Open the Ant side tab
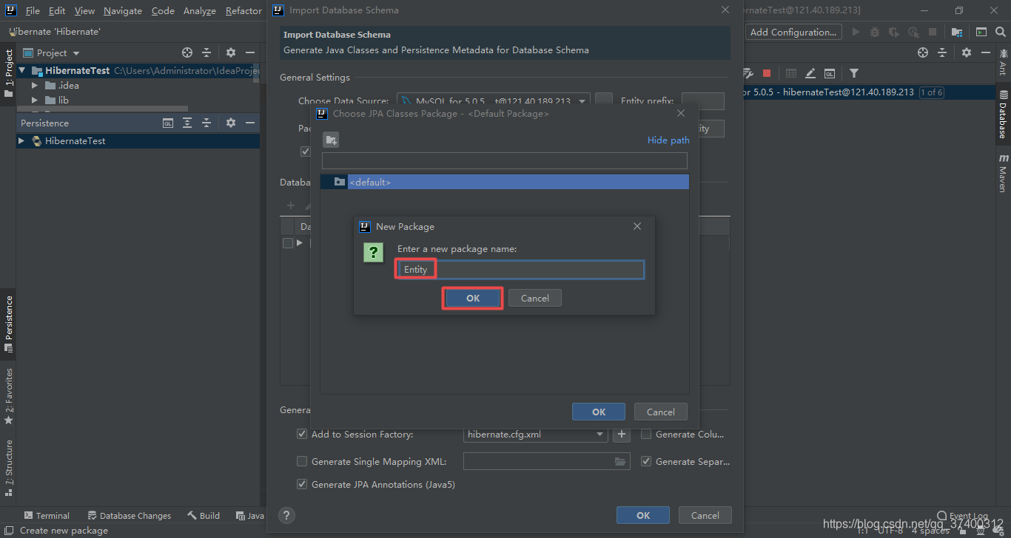The image size is (1011, 538). (1003, 63)
